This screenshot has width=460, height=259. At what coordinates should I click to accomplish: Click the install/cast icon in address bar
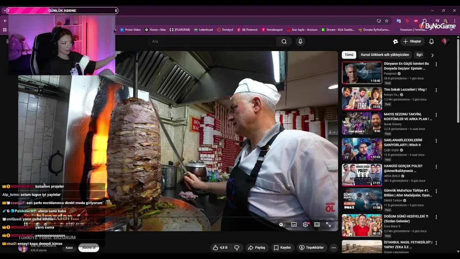(379, 21)
